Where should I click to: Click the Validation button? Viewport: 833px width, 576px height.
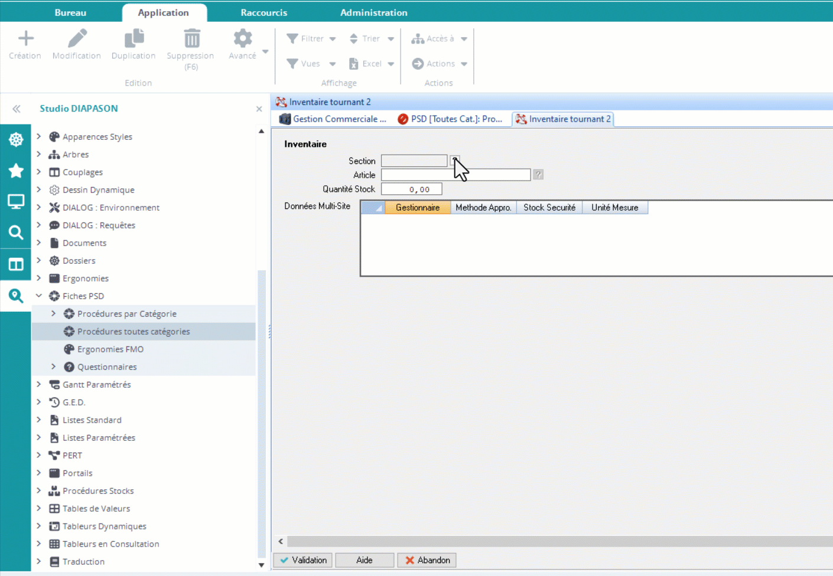point(303,560)
